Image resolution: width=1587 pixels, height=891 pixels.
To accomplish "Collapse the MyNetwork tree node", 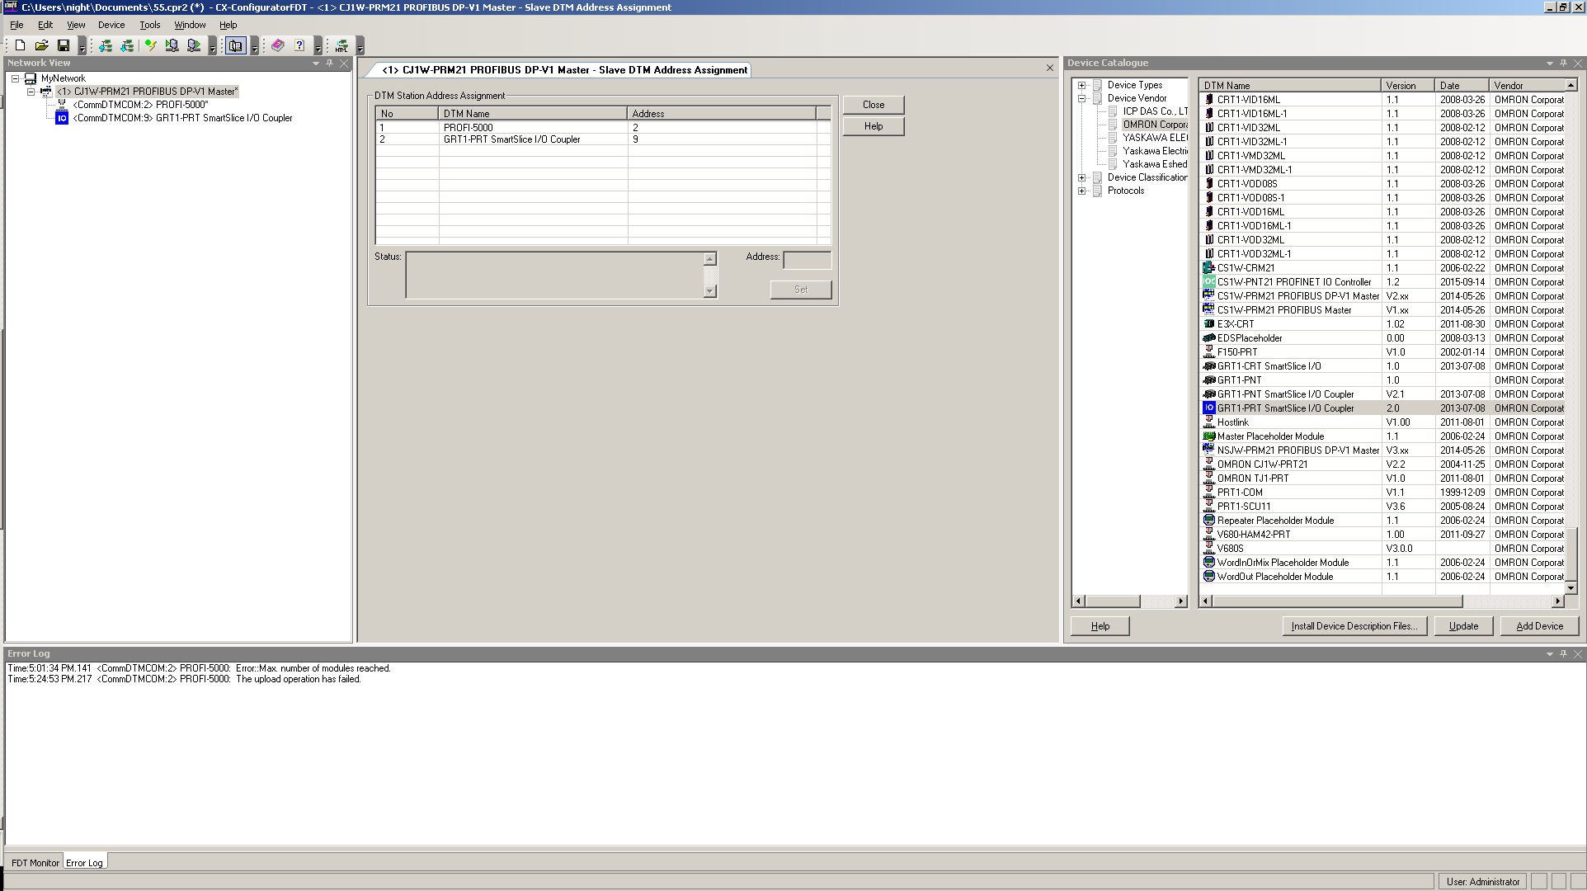I will [15, 78].
